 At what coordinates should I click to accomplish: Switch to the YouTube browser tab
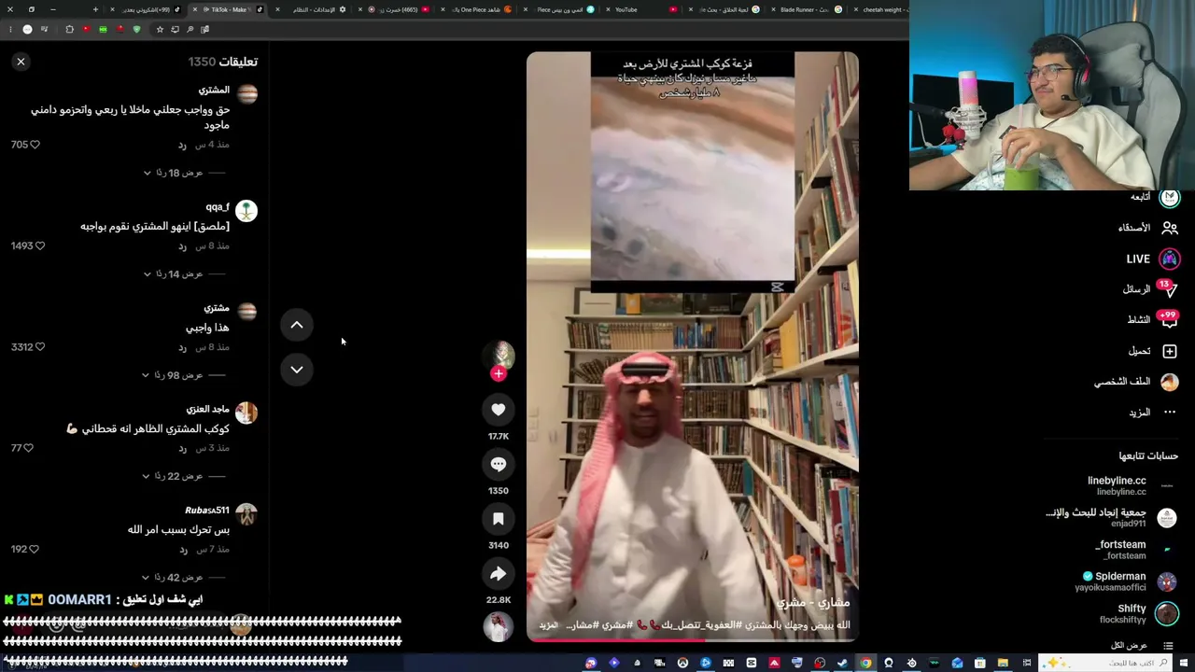point(644,9)
